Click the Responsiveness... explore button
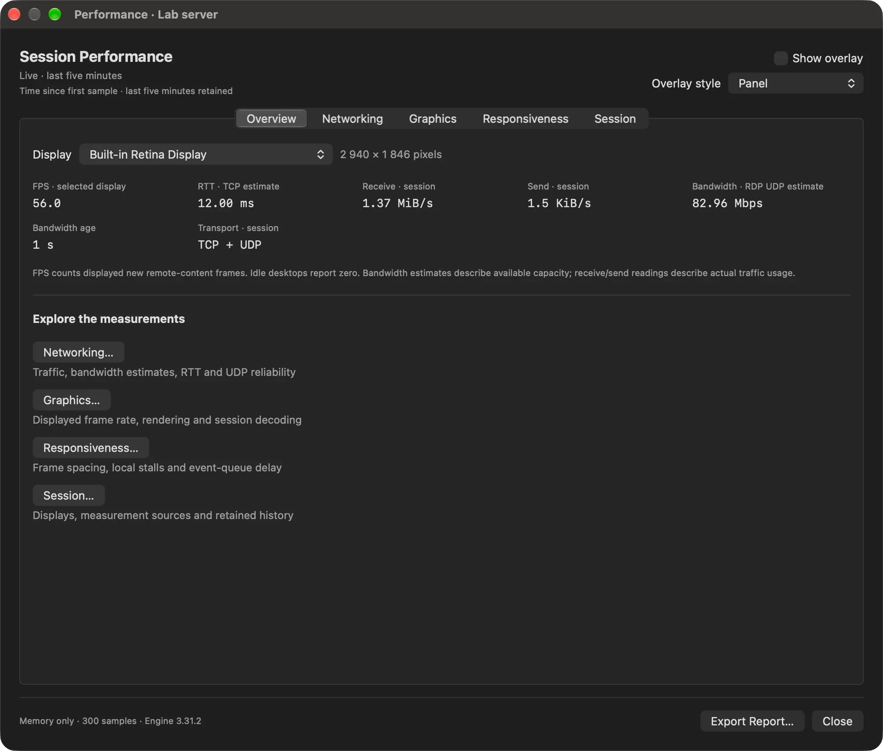Viewport: 883px width, 751px height. (x=91, y=448)
